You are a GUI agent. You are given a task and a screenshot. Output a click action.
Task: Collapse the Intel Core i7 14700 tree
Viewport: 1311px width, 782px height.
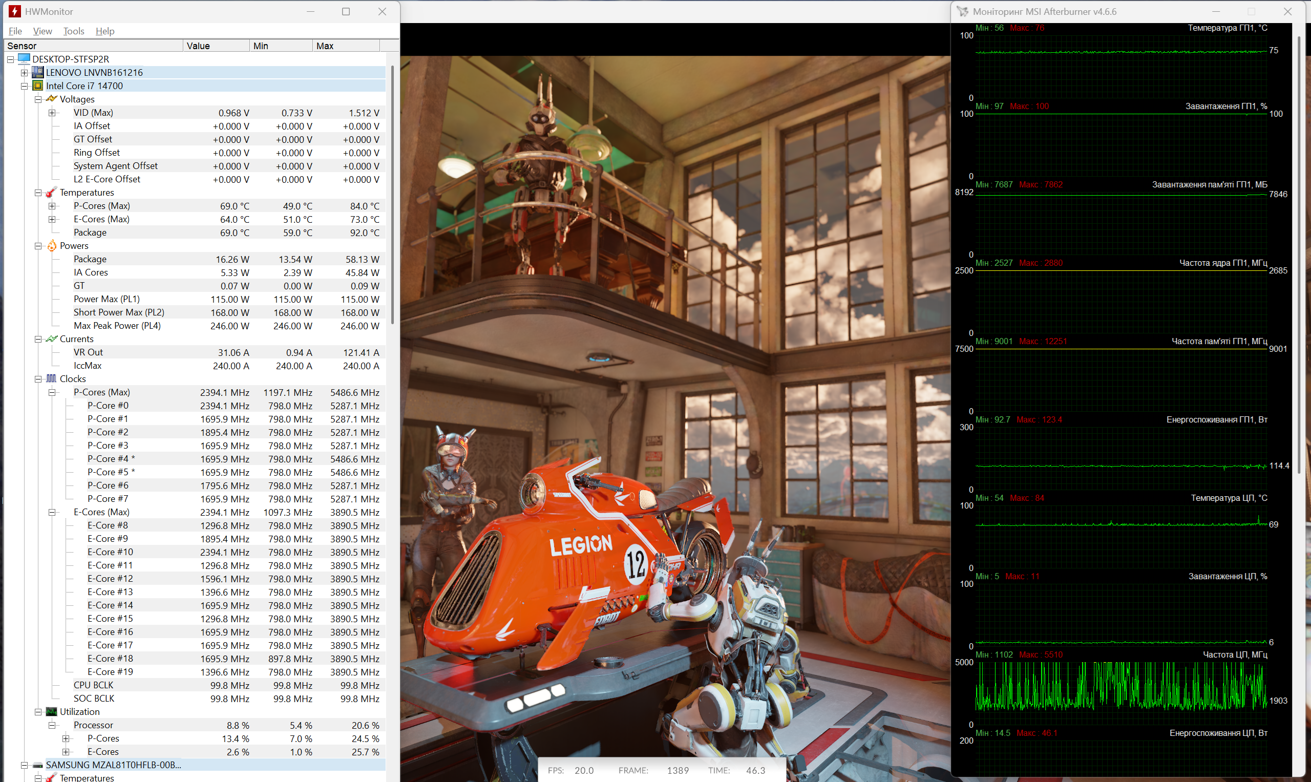point(24,86)
